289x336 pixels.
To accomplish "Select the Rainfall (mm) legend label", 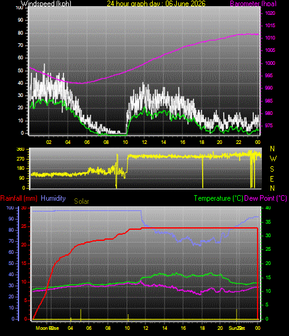I will coord(19,198).
